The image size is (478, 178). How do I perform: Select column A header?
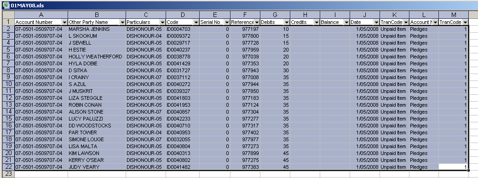pos(41,15)
